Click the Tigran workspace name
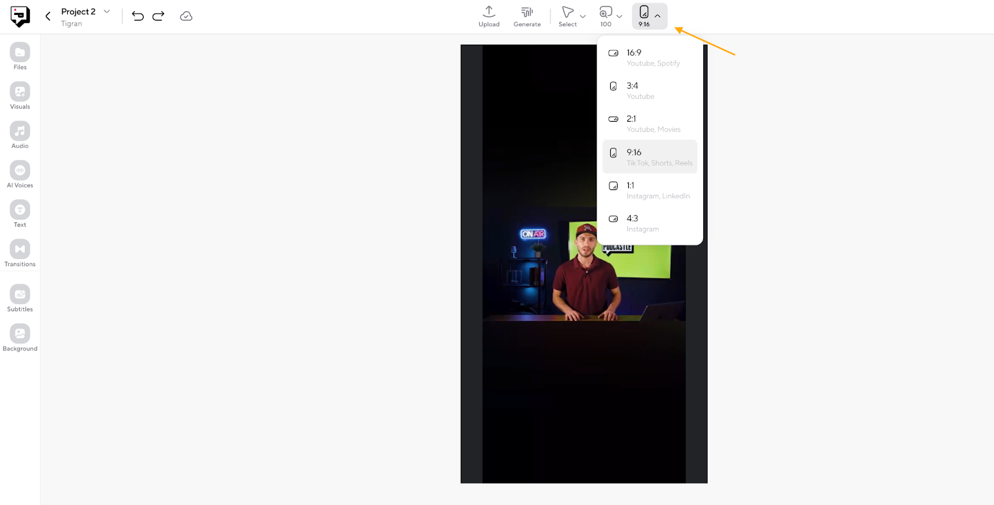 click(x=71, y=24)
